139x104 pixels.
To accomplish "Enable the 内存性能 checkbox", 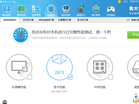I will click(x=110, y=77).
